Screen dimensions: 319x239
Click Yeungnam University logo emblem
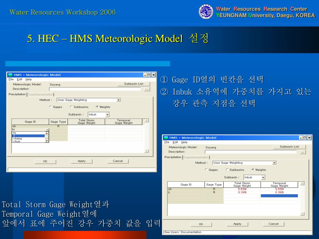pos(206,12)
